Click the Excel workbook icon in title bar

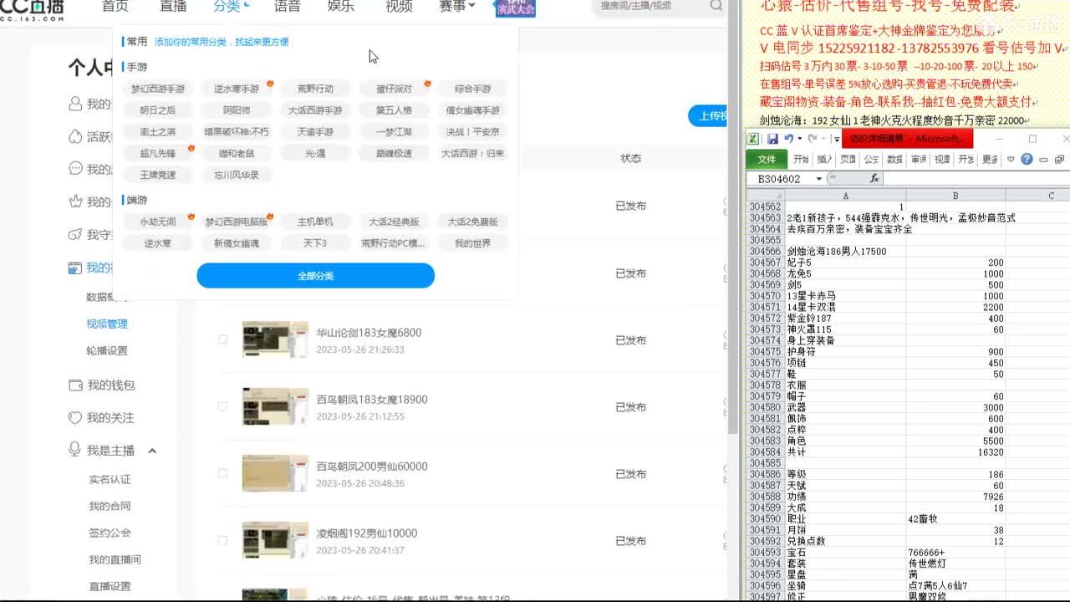(x=752, y=140)
